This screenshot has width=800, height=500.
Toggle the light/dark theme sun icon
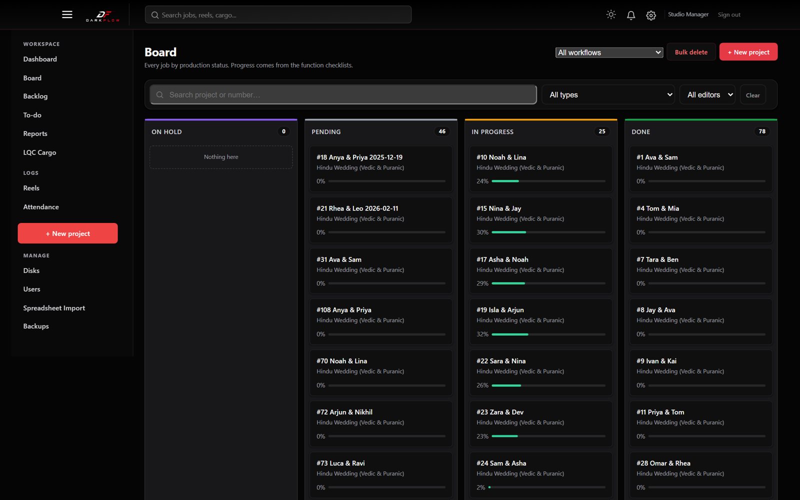click(611, 14)
